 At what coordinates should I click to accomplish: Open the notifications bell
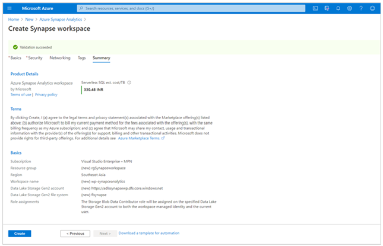[338, 8]
